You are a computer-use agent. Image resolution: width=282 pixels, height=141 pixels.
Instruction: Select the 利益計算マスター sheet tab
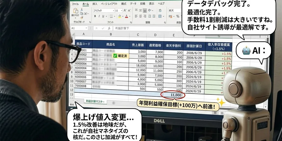tap(95, 102)
